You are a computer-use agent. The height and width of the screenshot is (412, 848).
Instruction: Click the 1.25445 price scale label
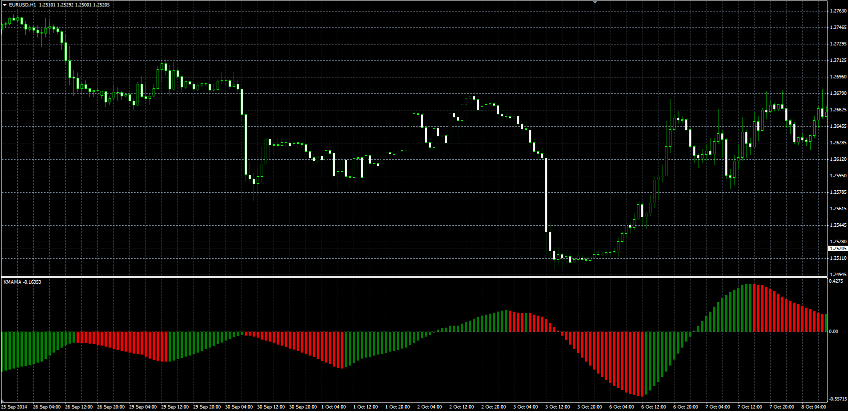[838, 225]
